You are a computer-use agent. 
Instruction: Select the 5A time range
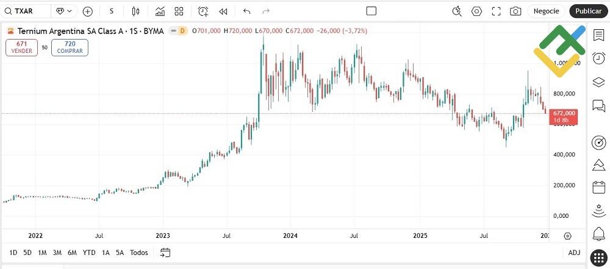coord(120,253)
